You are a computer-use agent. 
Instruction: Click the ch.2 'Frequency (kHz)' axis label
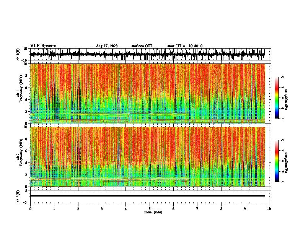(21, 152)
